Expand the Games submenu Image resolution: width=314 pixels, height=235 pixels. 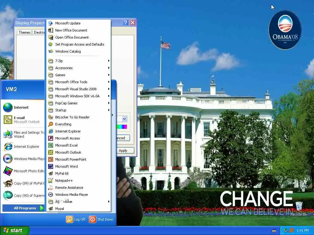pos(78,75)
